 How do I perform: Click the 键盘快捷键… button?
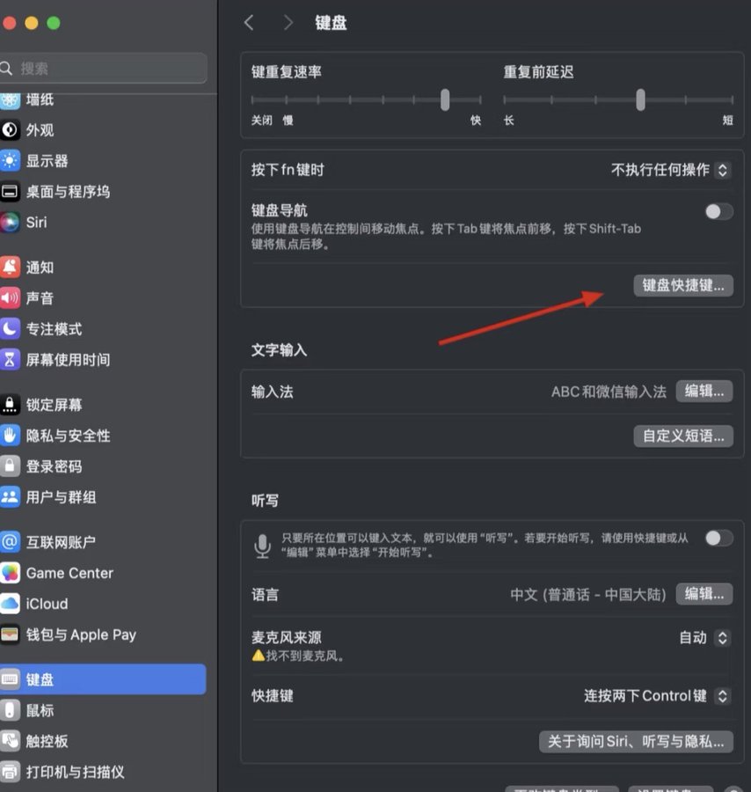[x=683, y=285]
